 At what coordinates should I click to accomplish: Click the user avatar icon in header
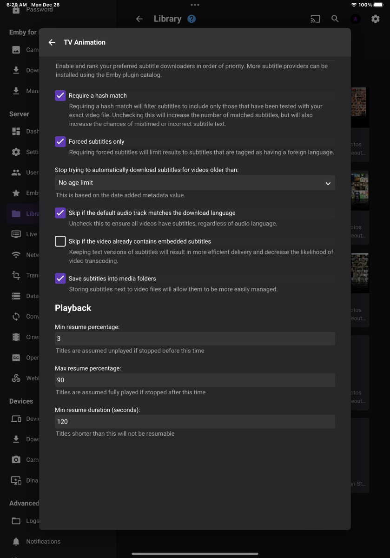355,19
